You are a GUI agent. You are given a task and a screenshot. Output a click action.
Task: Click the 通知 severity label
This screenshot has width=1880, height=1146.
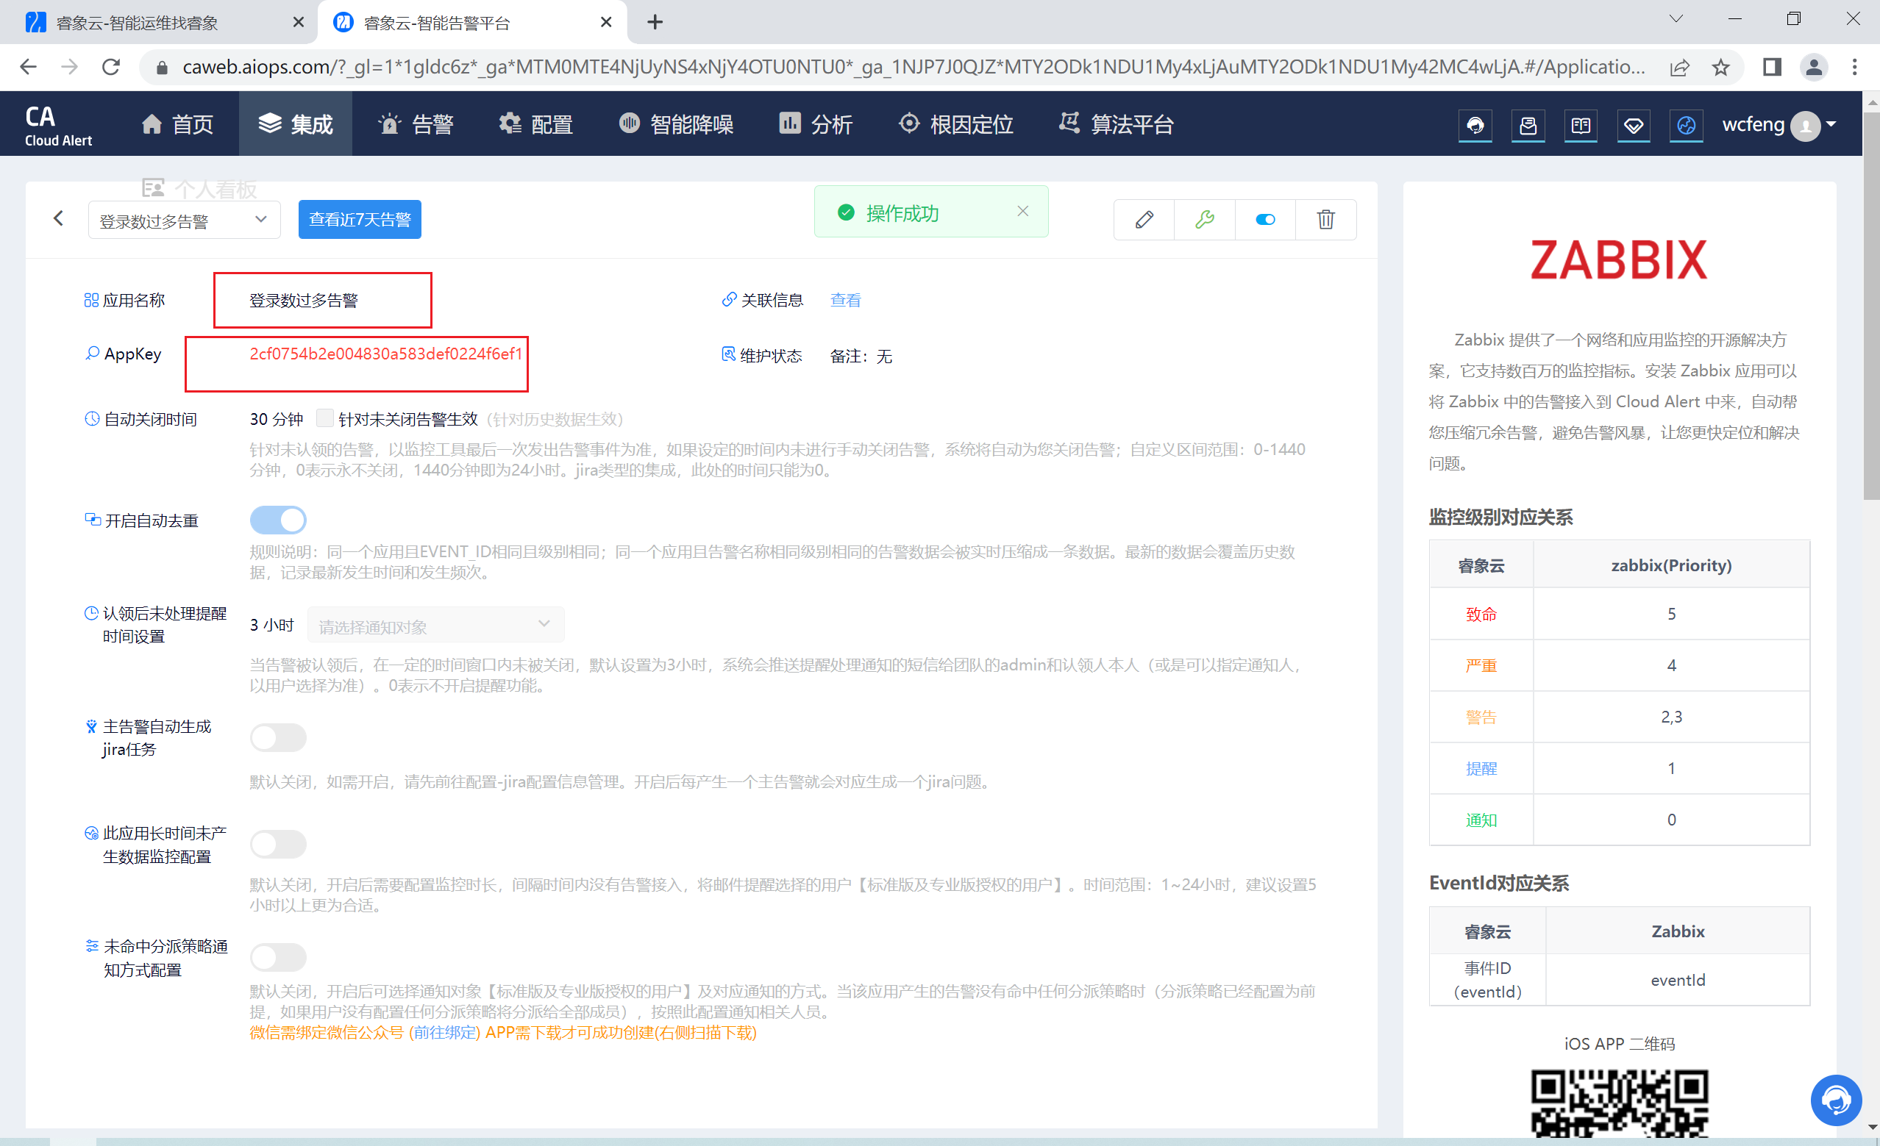(x=1481, y=820)
